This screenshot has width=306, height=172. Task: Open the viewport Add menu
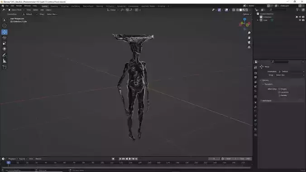pyautogui.click(x=42, y=10)
